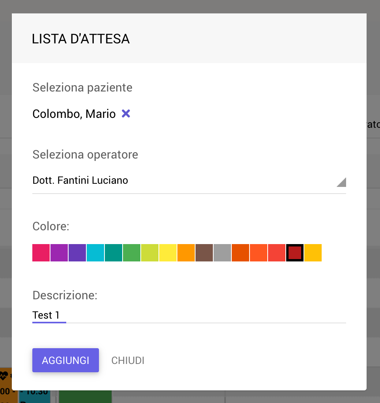Select the green color swatch

coord(132,253)
